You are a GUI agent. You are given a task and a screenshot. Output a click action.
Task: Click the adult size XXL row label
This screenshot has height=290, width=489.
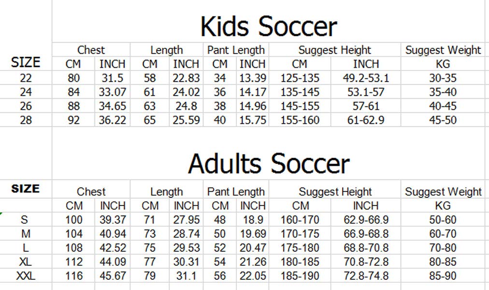tap(26, 276)
